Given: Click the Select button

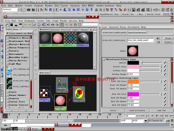Looking at the screenshot, I should pos(113,110).
